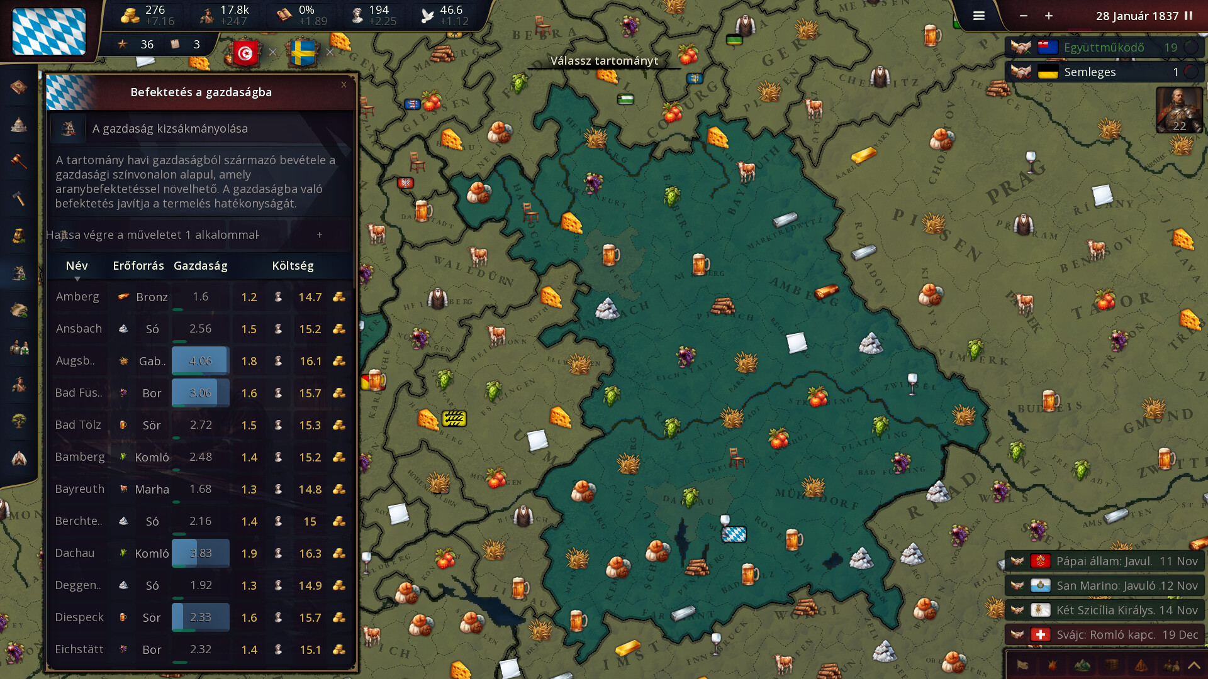Sort table by Név column
This screenshot has width=1208, height=679.
[77, 266]
